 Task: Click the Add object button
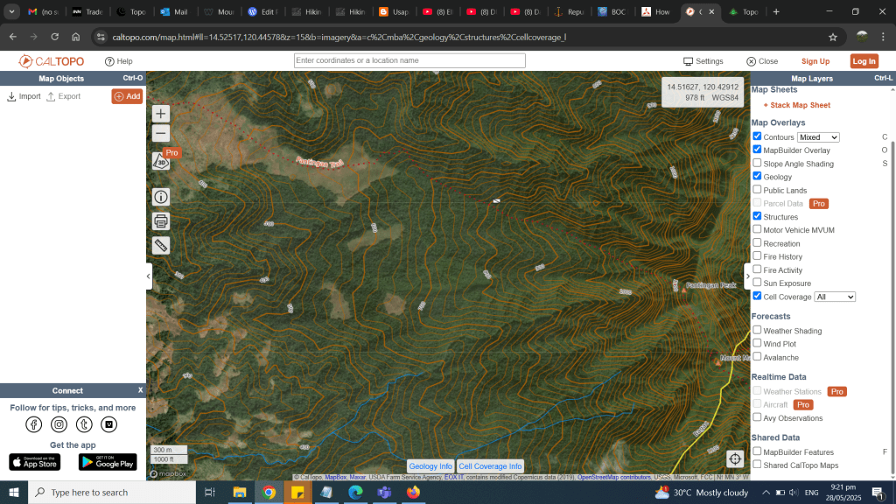[x=127, y=96]
